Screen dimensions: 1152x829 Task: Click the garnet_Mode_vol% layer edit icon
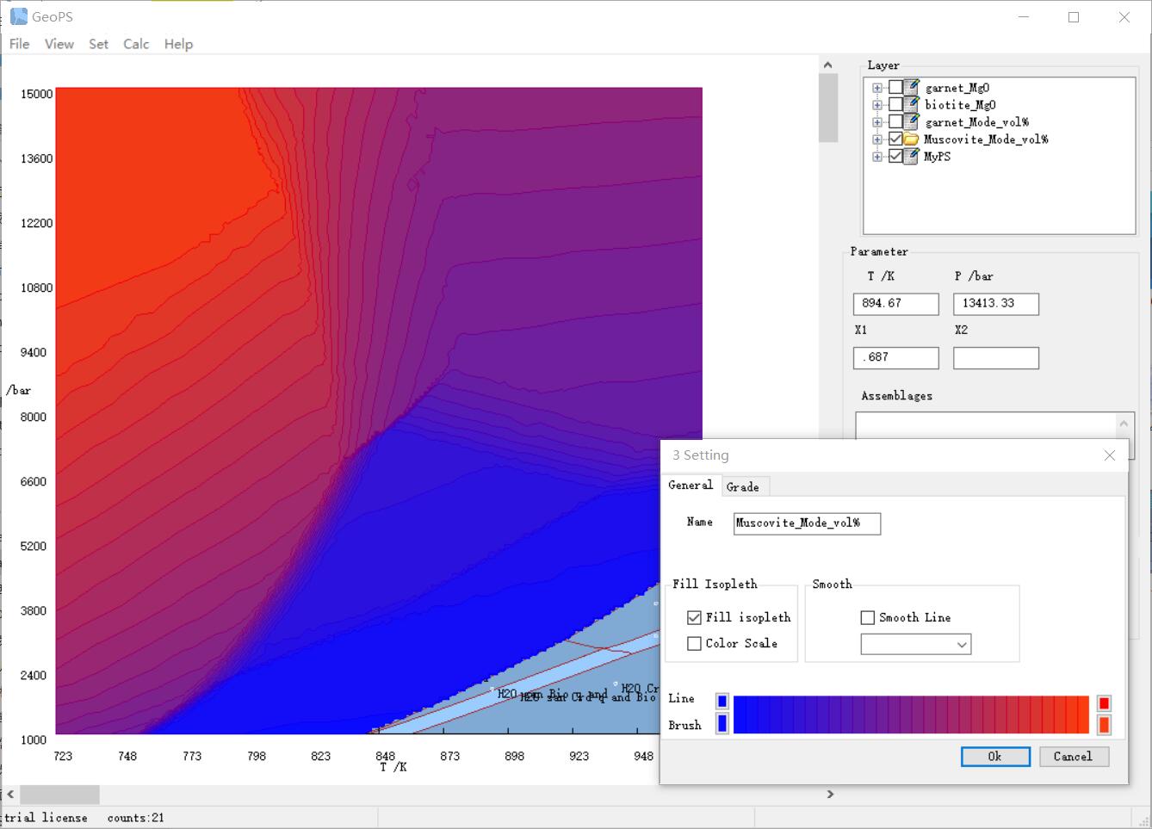point(913,121)
